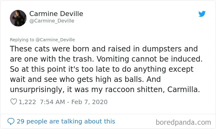Open the 7:54 AM tweet timestamp

52,102
